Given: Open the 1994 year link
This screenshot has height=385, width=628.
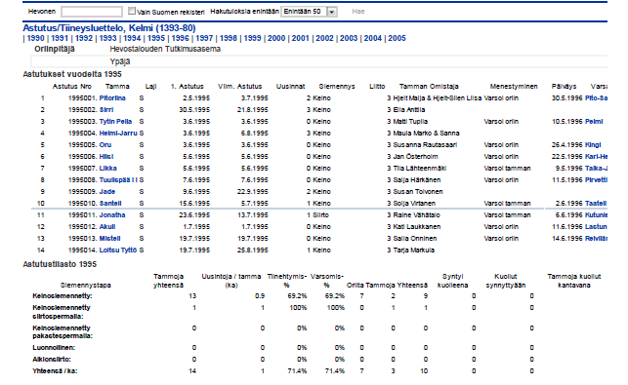Looking at the screenshot, I should pyautogui.click(x=132, y=38).
